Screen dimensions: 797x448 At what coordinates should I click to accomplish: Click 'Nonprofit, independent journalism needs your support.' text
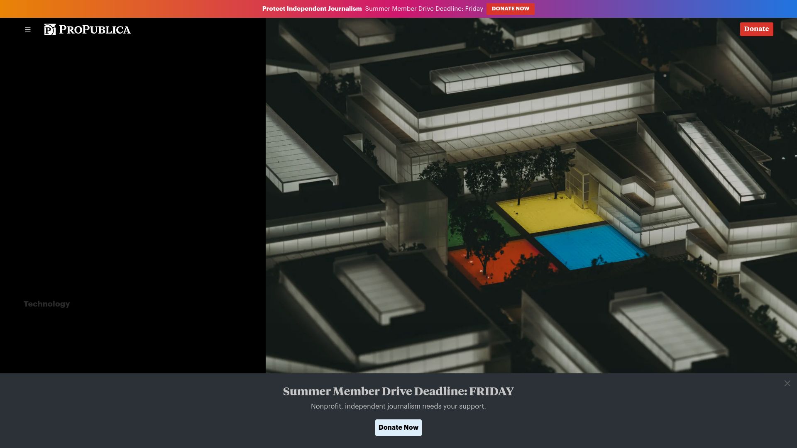coord(398,407)
